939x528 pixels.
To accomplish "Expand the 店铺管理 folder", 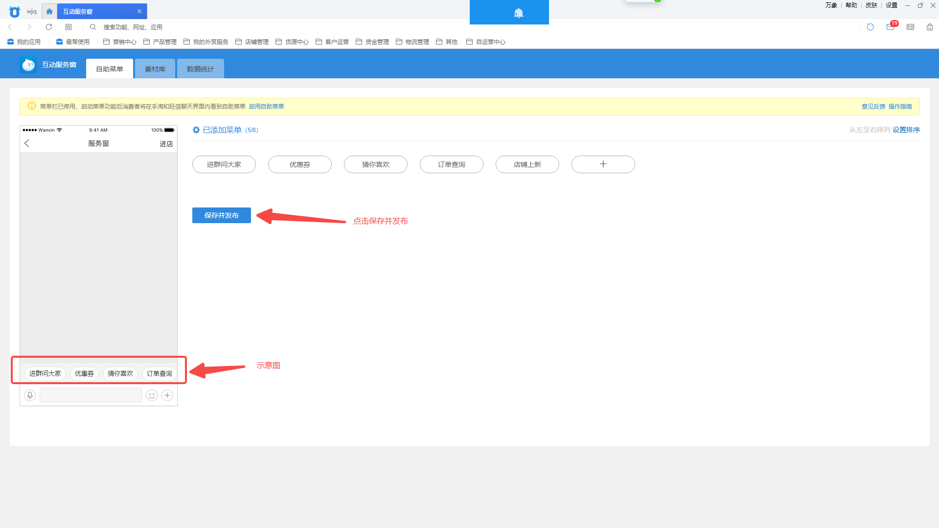I will pos(252,42).
